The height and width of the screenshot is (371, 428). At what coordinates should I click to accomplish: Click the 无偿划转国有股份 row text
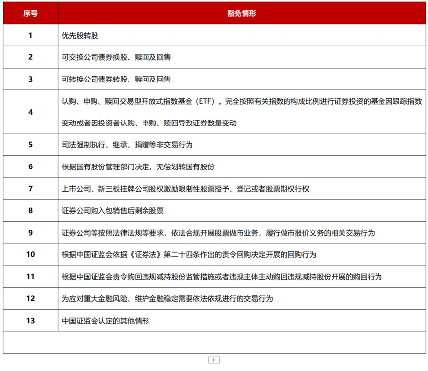coord(138,167)
